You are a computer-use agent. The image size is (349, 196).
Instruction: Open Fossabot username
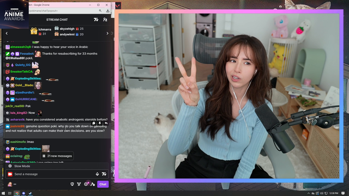coord(27,53)
